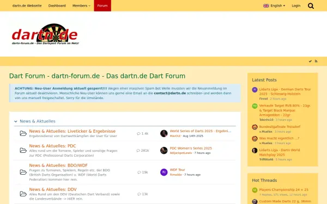Viewport: 327px width, 204px height.
Task: Click the UK flag language icon
Action: coord(266,5)
